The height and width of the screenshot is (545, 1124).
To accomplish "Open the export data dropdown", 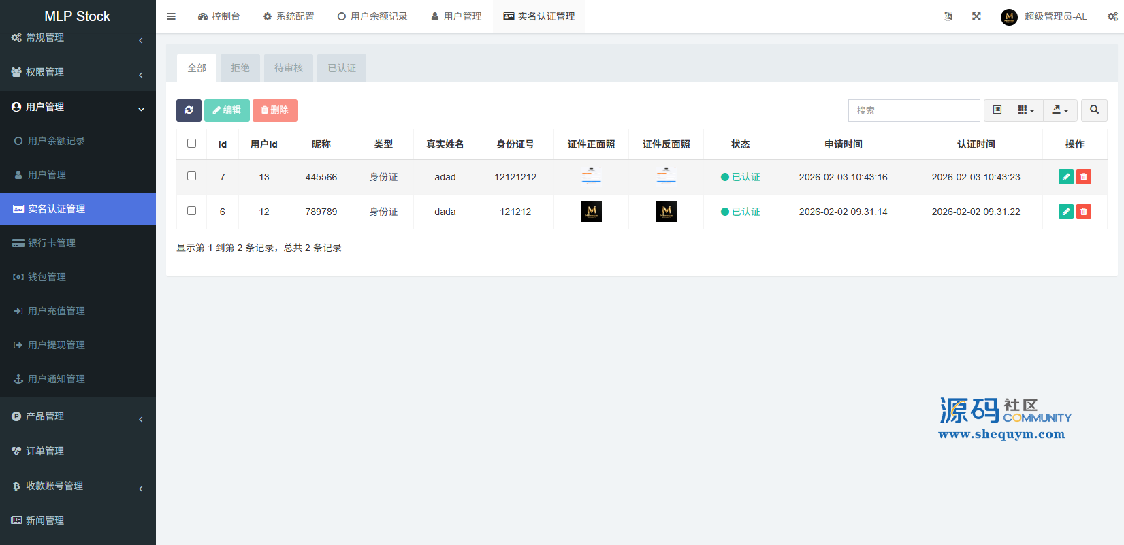I will click(1060, 110).
